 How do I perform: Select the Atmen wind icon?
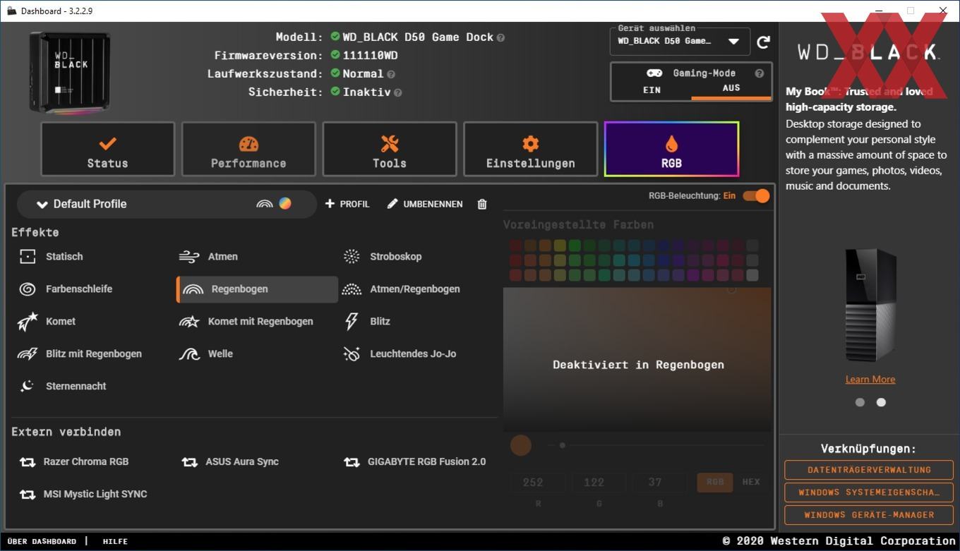pos(189,257)
